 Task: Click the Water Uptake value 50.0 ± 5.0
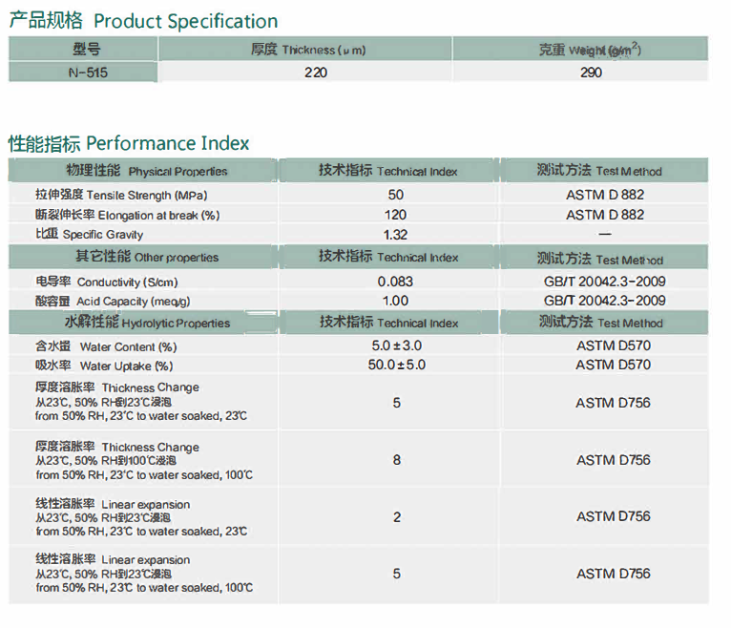click(397, 365)
